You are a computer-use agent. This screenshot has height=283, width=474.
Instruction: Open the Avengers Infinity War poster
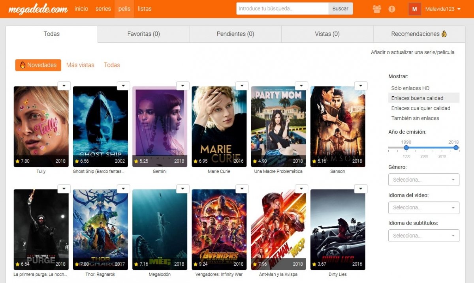219,230
